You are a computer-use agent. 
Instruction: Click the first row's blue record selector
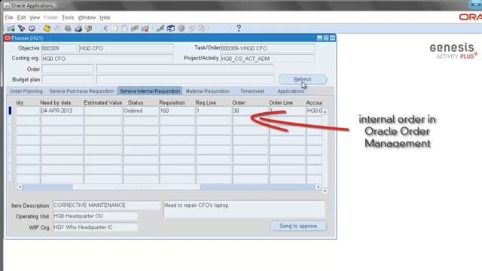[x=10, y=111]
